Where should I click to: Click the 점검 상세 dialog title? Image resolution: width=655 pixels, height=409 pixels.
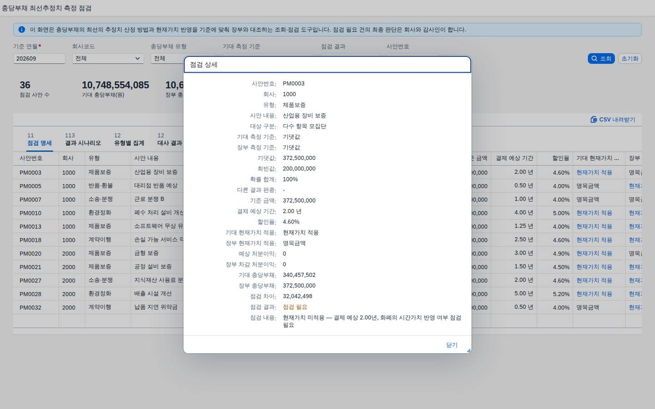click(x=204, y=65)
